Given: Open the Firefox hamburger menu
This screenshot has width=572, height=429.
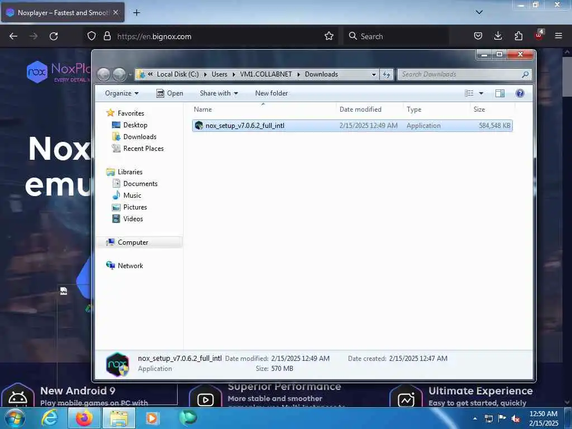Looking at the screenshot, I should (x=559, y=36).
